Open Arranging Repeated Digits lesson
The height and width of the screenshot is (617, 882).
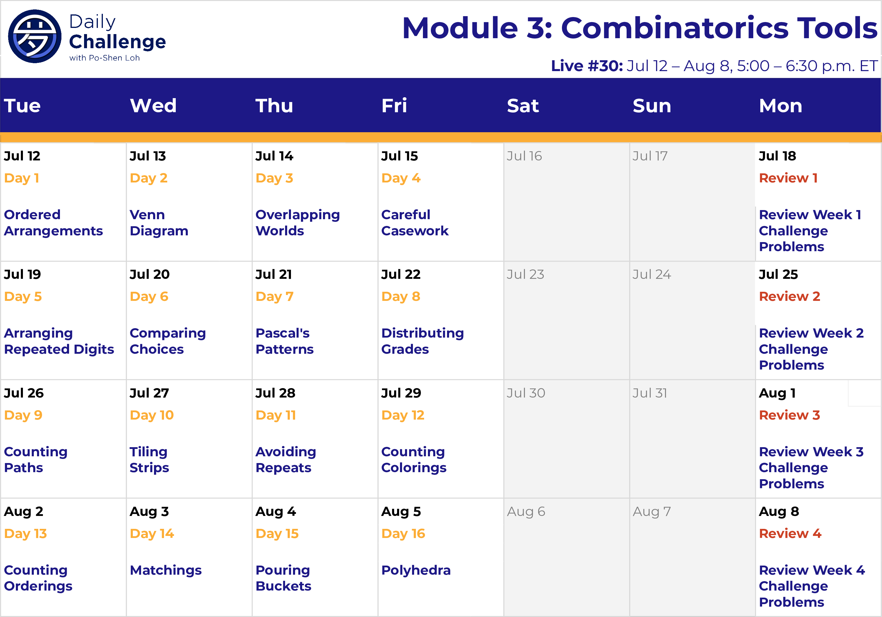tap(59, 341)
